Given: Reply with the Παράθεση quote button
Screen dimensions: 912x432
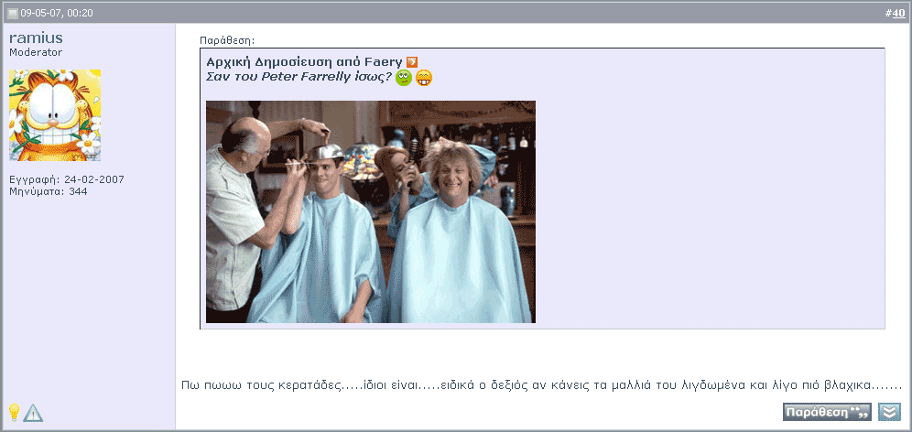Looking at the screenshot, I should (x=827, y=412).
